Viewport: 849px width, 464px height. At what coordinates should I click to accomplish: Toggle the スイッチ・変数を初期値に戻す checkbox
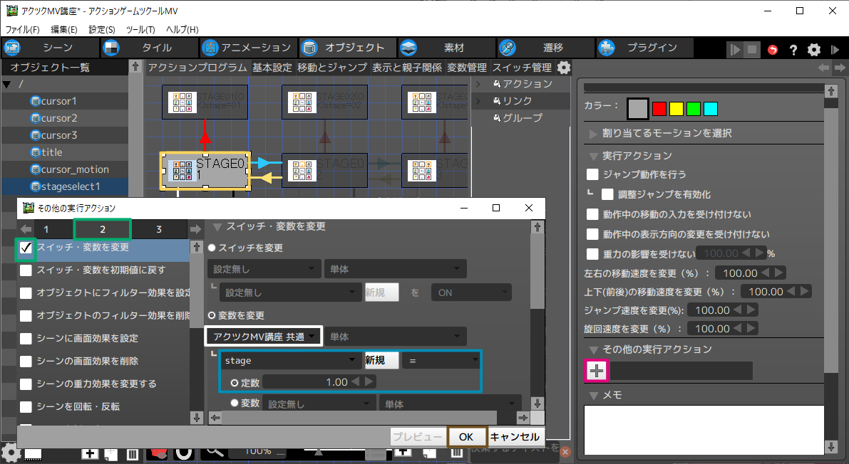[26, 270]
